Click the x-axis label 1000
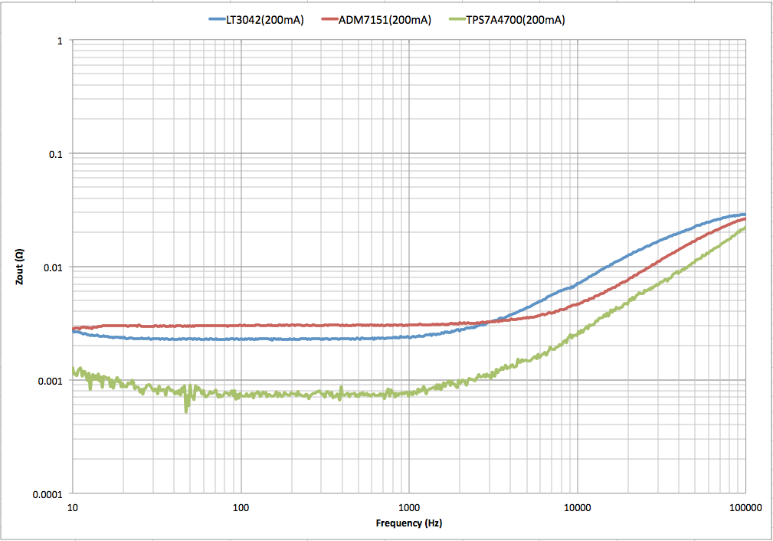Screen dimensions: 773x541 [408, 508]
